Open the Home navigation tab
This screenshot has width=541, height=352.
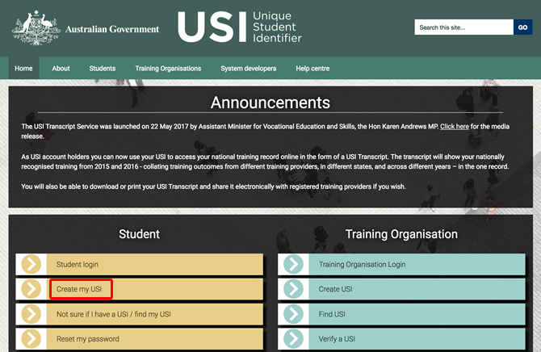(x=23, y=69)
